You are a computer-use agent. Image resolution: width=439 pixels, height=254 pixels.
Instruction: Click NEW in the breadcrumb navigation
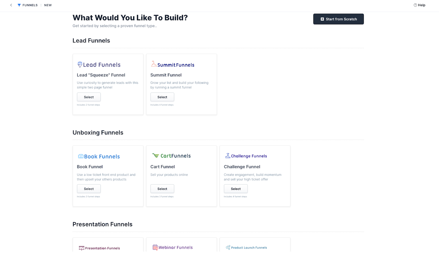[x=48, y=5]
